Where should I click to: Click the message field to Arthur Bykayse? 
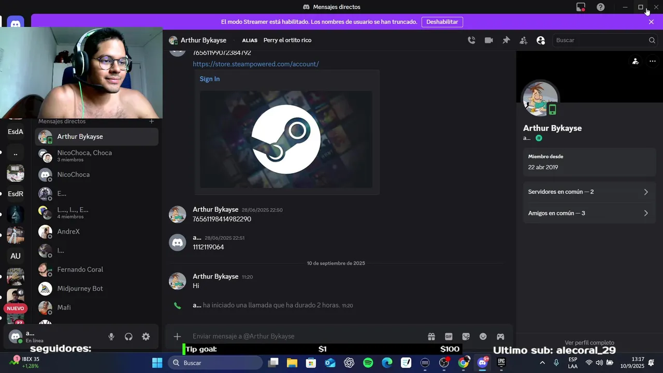(x=306, y=336)
